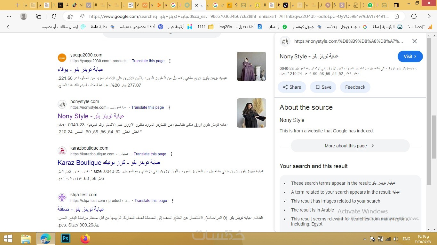
Task: Click Translate this page for yuqqa2030 result
Action: [x=148, y=61]
